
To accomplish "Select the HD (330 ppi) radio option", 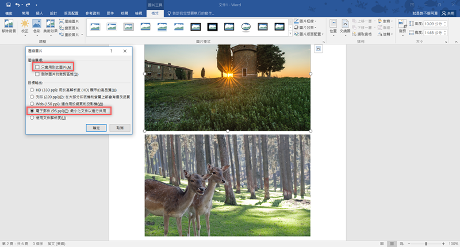I will (x=32, y=90).
